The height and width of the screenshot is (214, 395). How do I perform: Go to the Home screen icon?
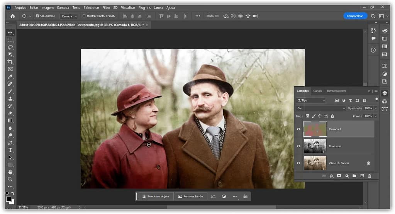tap(13, 16)
